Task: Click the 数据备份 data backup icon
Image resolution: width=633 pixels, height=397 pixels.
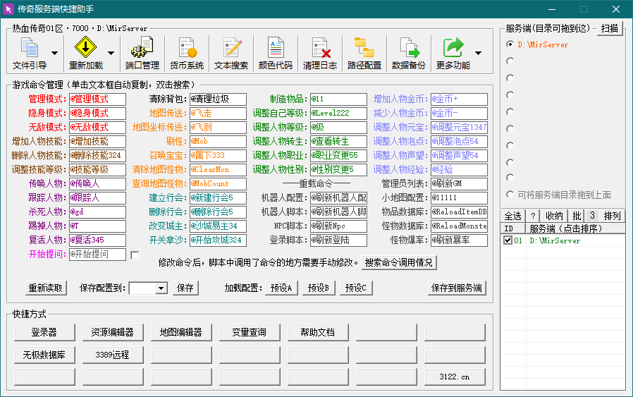Action: pyautogui.click(x=409, y=54)
